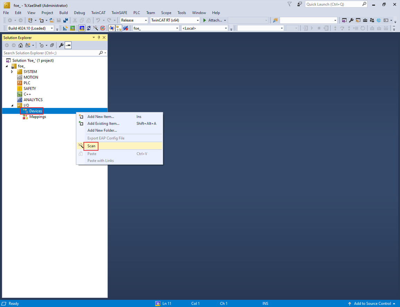Click the Toggle Free Run State icon
The height and width of the screenshot is (307, 400).
[x=103, y=28]
